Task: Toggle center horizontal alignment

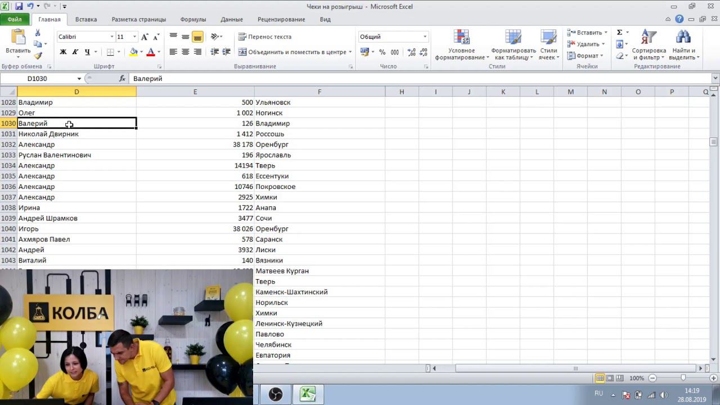Action: pyautogui.click(x=185, y=52)
